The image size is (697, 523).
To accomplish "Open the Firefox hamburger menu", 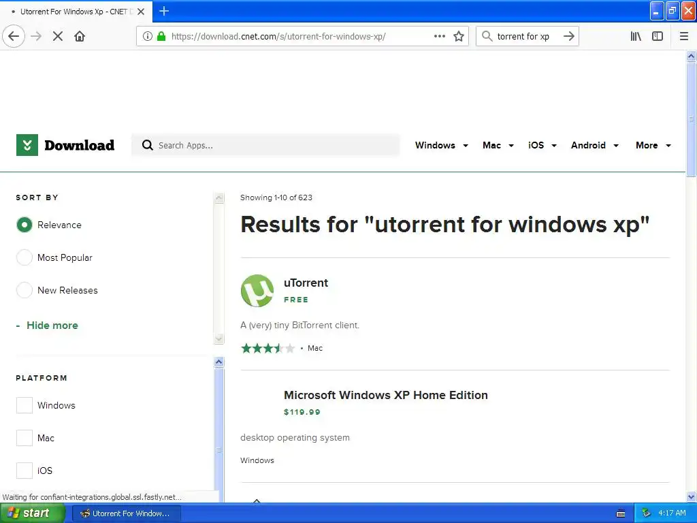I will [x=684, y=36].
